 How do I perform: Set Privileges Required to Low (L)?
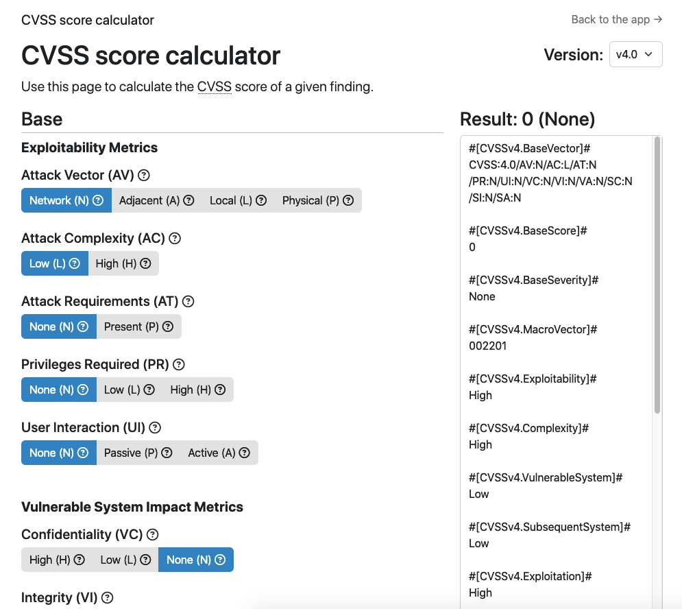(129, 390)
